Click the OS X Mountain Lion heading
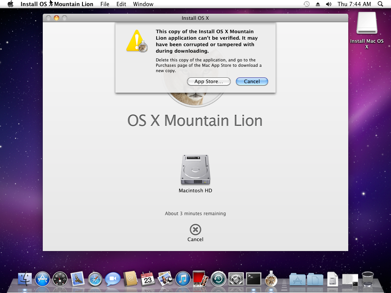The image size is (391, 293). point(195,121)
